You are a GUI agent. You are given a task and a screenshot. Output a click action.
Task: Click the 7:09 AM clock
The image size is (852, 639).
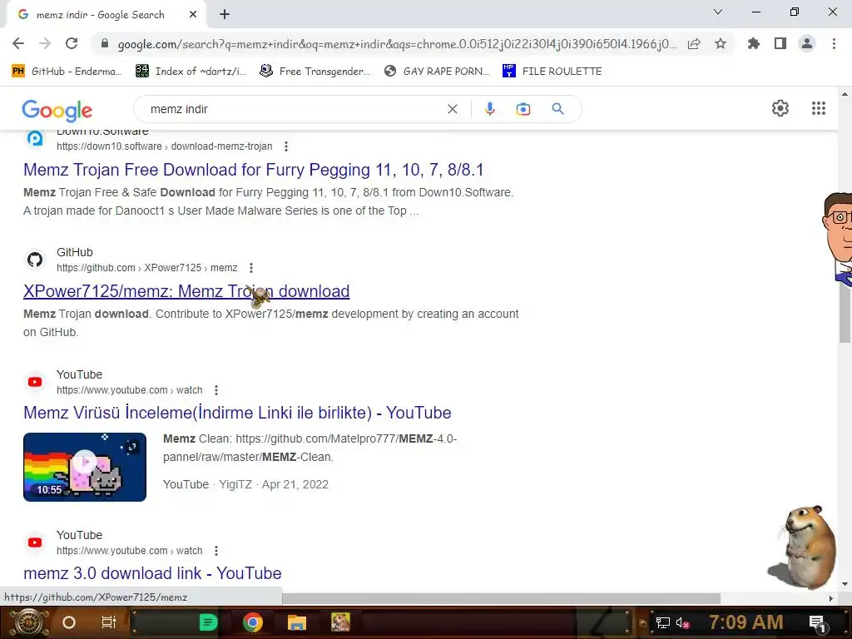746,622
